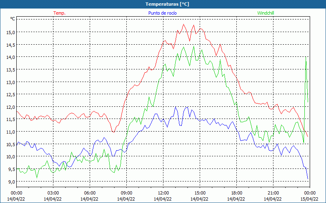Click the 15,0 y-axis value

click(11, 32)
